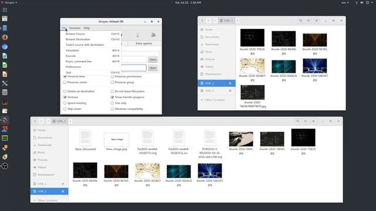Click the gears execute icon in Grsync toolbar

point(153,35)
